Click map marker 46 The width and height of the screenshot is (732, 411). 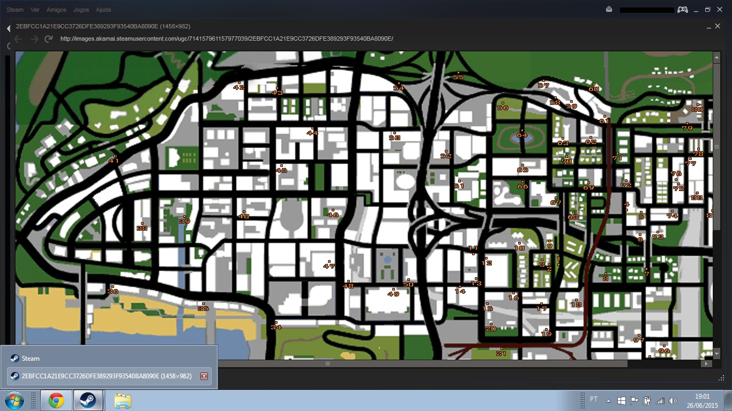pos(333,214)
